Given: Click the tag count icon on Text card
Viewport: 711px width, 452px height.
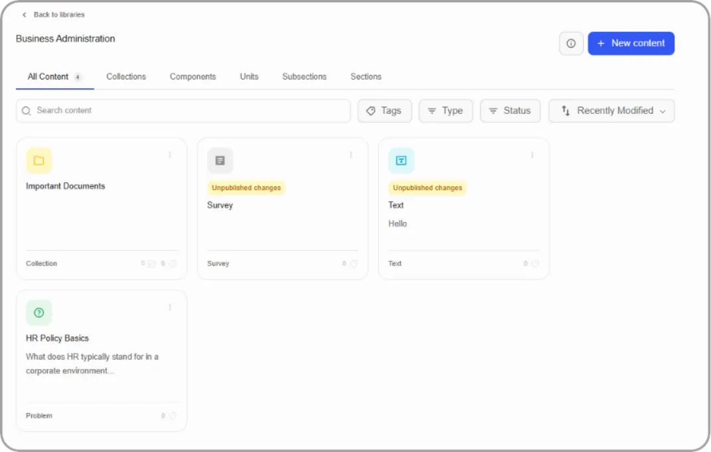Looking at the screenshot, I should tap(535, 264).
